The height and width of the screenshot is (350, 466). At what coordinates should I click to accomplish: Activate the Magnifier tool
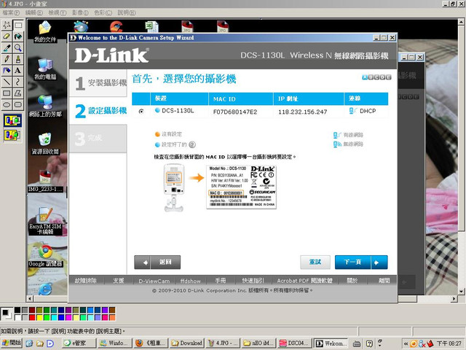[17, 47]
